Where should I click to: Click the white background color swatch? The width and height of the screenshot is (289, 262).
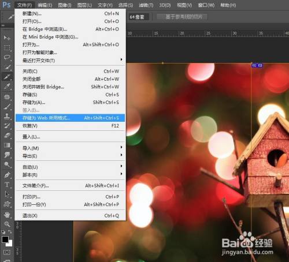pos(10,244)
